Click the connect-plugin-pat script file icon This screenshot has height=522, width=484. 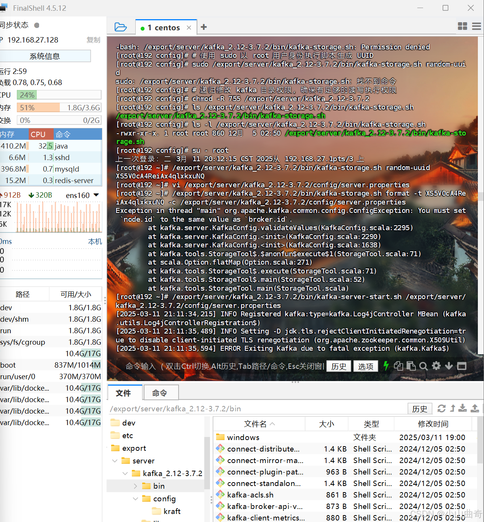click(x=220, y=472)
